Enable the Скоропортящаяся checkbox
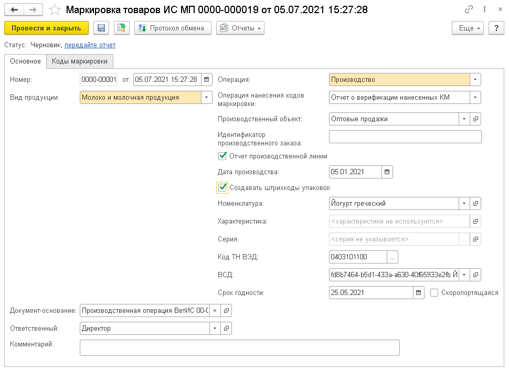This screenshot has width=509, height=369. point(434,292)
